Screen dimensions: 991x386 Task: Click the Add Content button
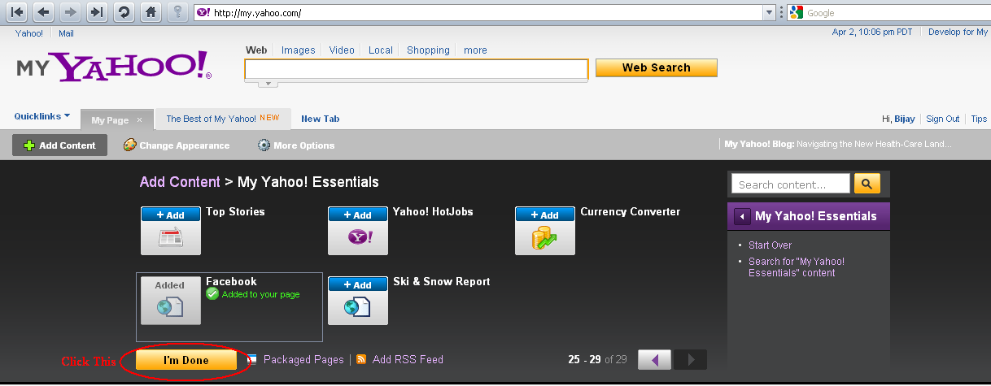point(59,145)
